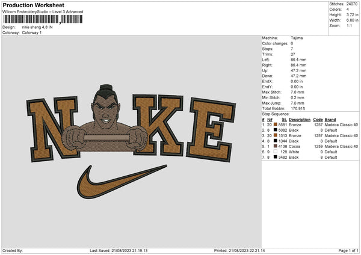This screenshot has height=255, width=361.
Task: Click the Brand column header
Action: click(x=330, y=120)
